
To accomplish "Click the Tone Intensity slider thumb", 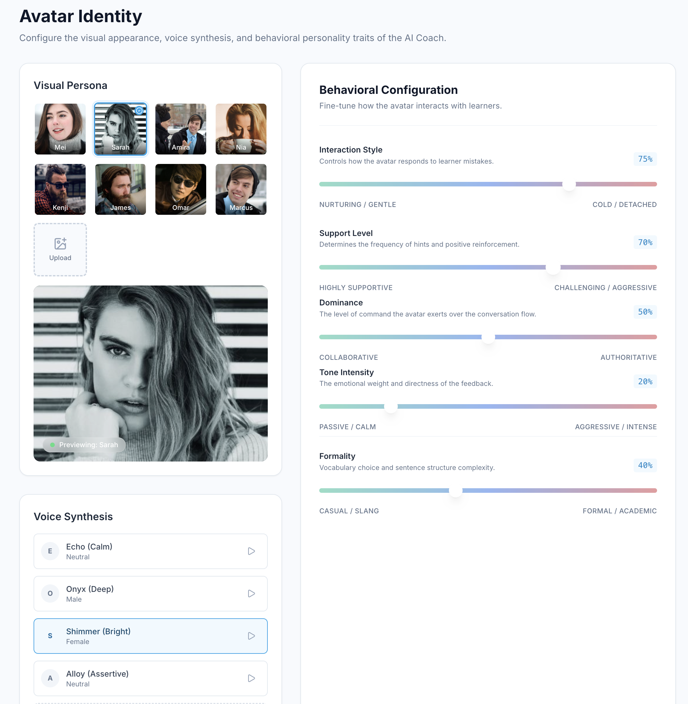I will click(391, 406).
